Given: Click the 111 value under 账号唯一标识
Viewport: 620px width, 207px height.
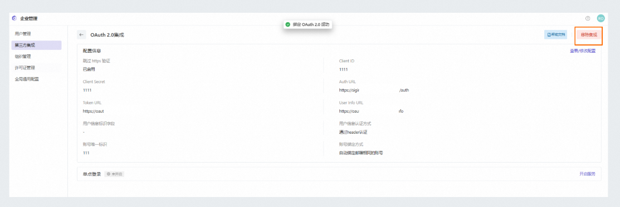Looking at the screenshot, I should coord(86,153).
